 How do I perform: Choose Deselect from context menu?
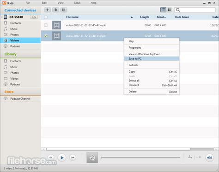(x=152, y=85)
